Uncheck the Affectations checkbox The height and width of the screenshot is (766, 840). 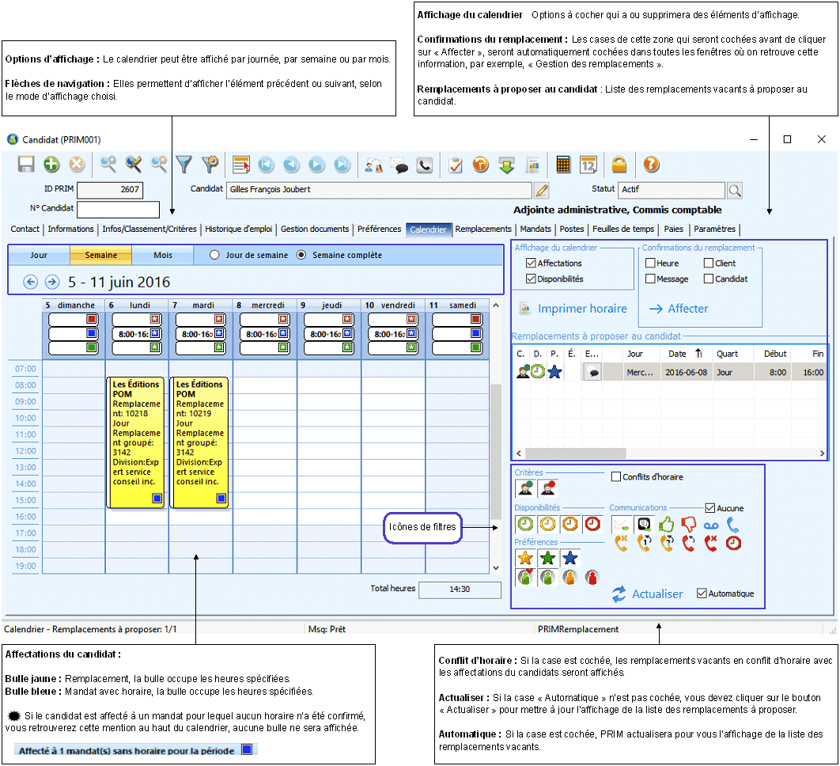(531, 264)
